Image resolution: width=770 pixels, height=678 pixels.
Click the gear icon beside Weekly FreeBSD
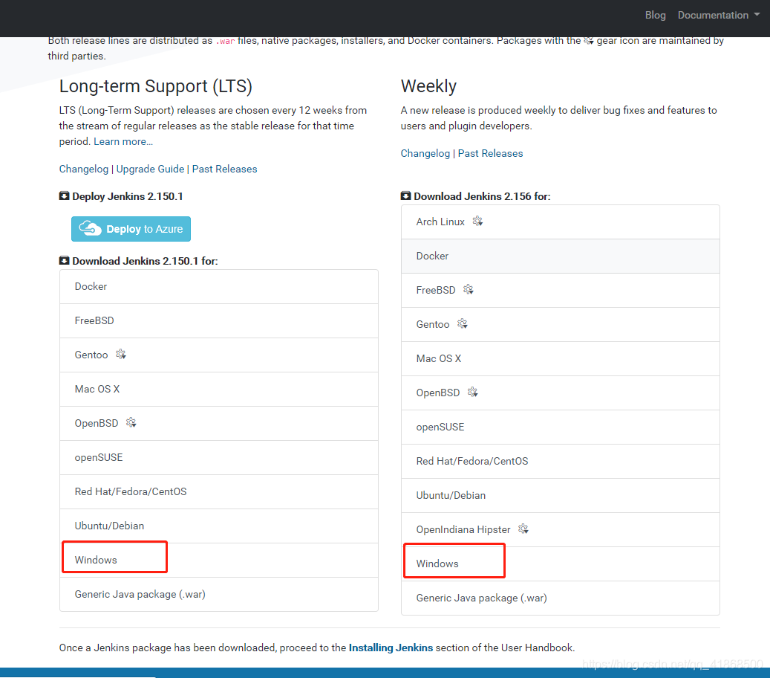[469, 290]
